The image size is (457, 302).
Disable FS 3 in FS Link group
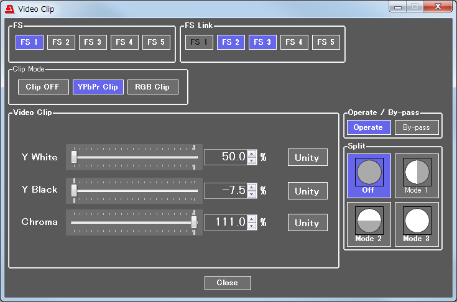click(x=262, y=42)
